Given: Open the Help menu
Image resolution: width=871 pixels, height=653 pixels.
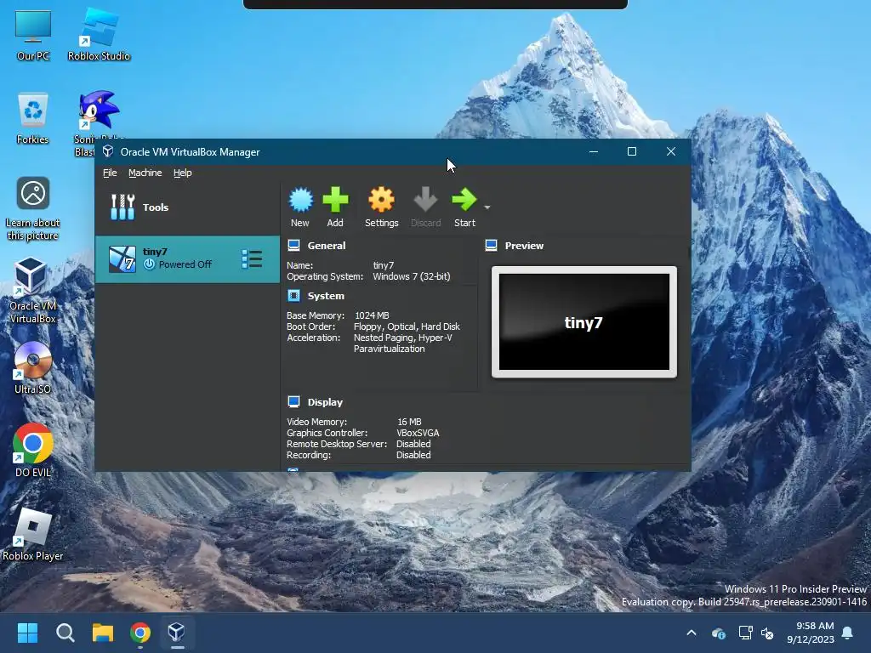Looking at the screenshot, I should (x=182, y=173).
